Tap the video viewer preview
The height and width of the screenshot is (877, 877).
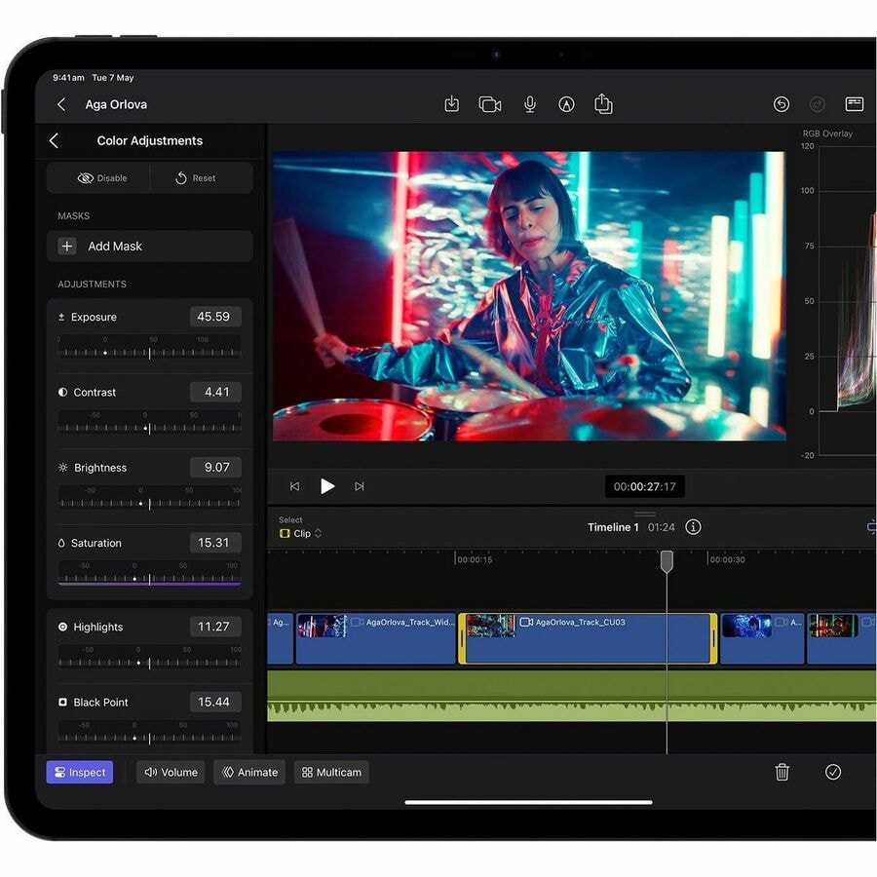pos(529,296)
